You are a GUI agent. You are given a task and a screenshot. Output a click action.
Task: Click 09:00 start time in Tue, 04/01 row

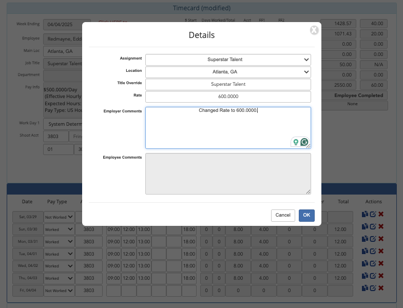pos(113,254)
